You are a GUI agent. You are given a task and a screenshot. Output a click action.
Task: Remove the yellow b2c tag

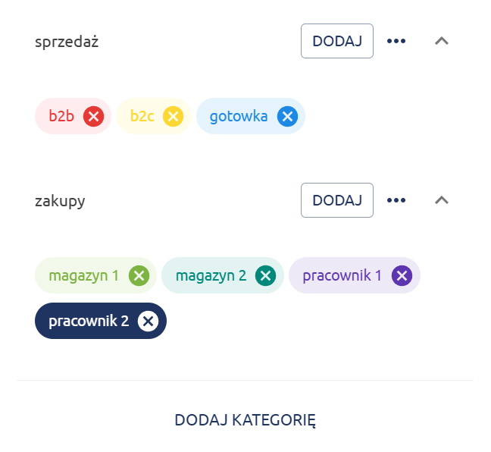pos(174,116)
